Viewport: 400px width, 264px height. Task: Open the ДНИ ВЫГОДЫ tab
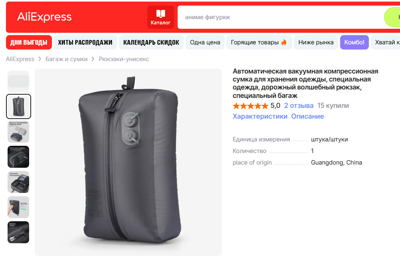[29, 42]
